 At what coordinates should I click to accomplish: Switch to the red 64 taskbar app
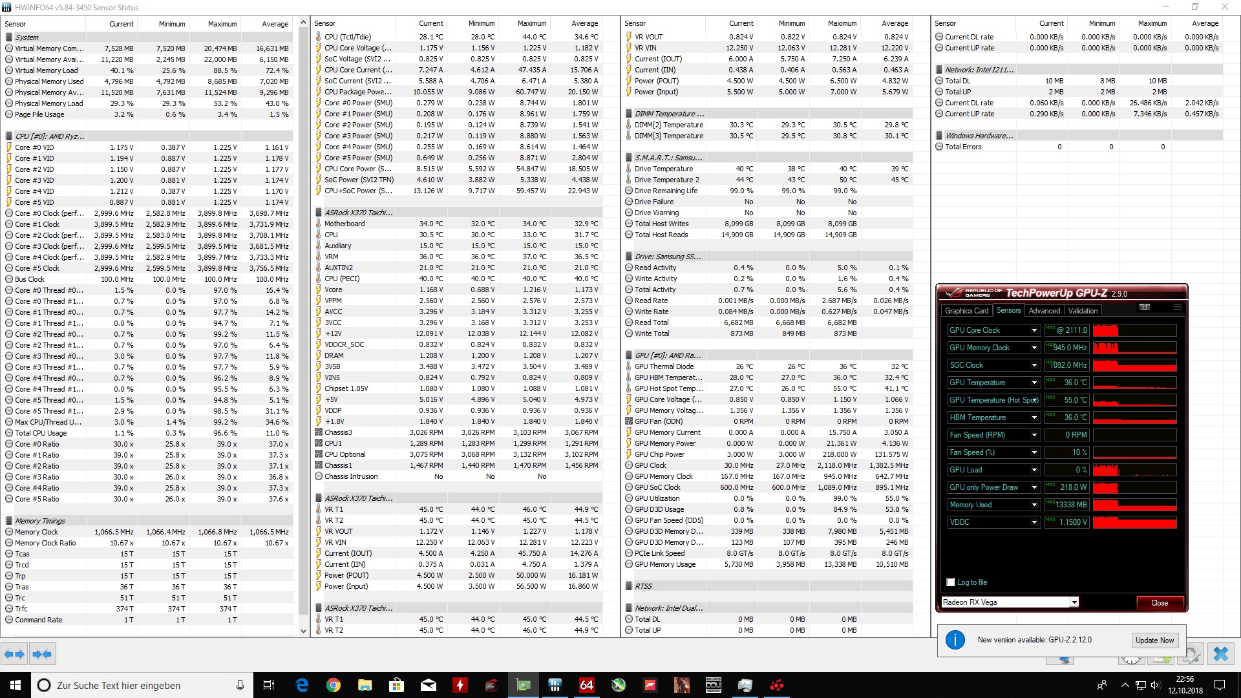pos(587,685)
